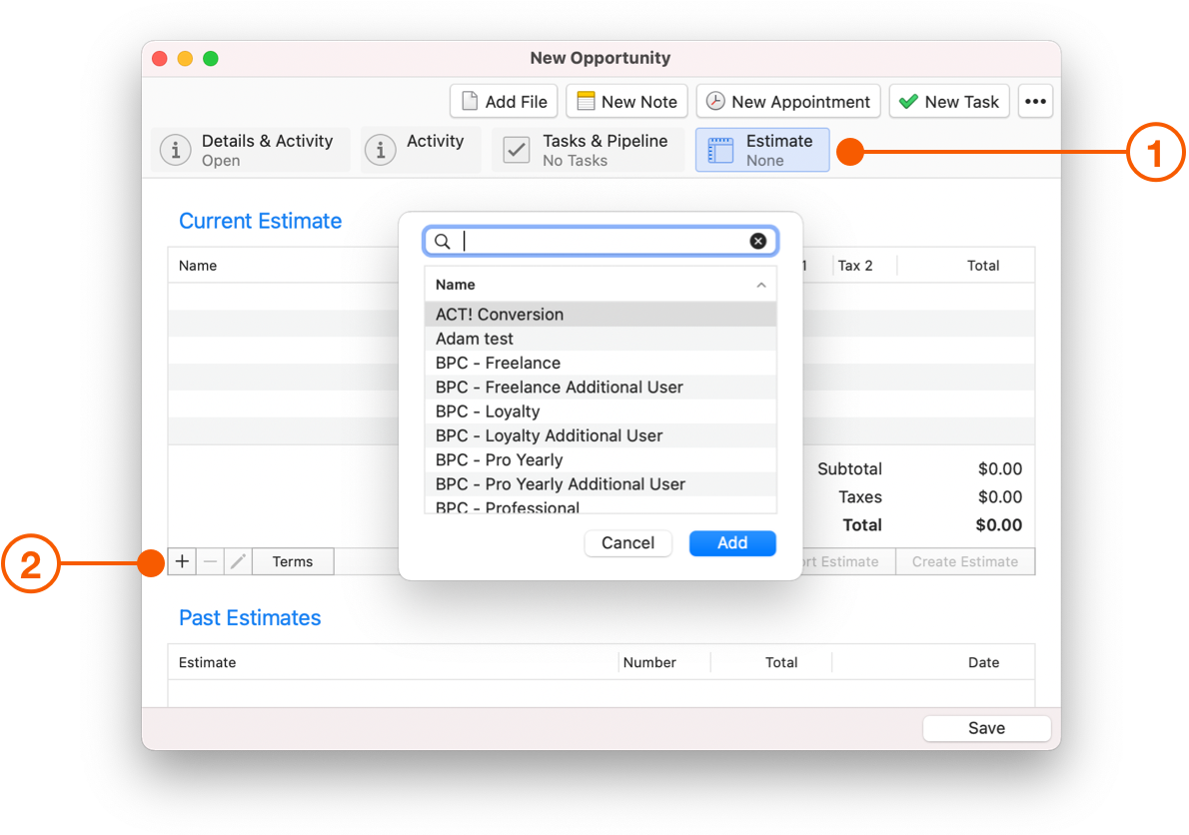Zoom the window with the green button
The height and width of the screenshot is (835, 1189).
tap(211, 58)
